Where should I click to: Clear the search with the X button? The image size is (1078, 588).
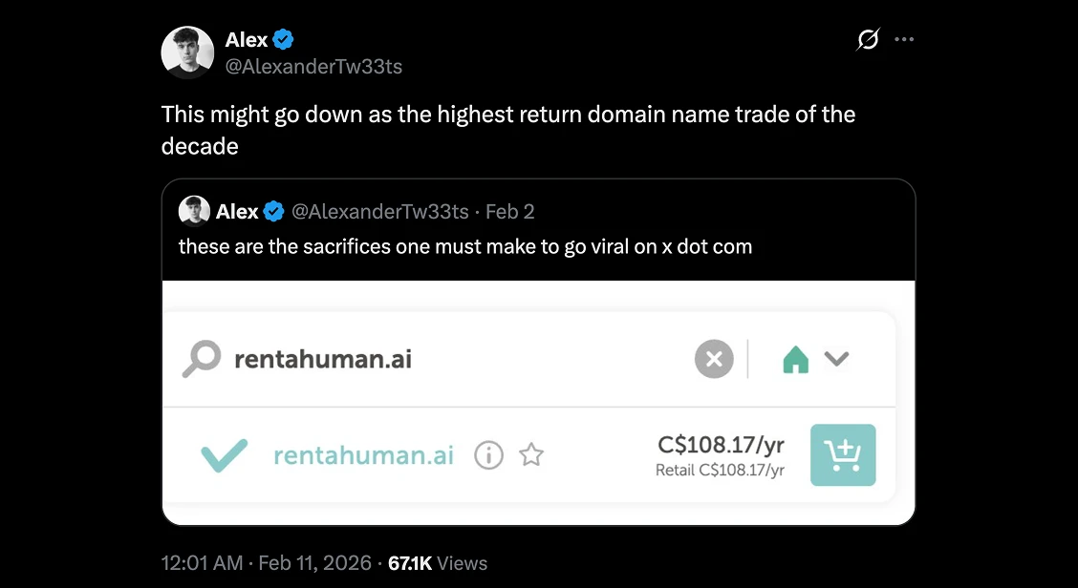[713, 360]
